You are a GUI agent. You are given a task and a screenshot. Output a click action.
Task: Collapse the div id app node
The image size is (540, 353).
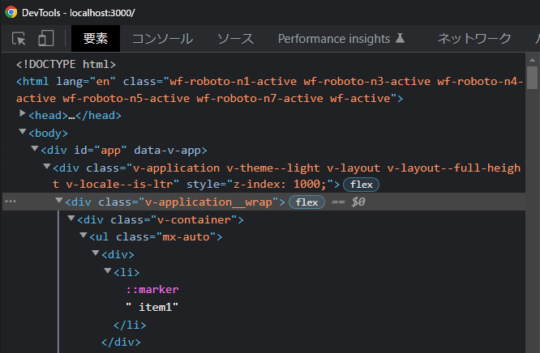tap(34, 149)
